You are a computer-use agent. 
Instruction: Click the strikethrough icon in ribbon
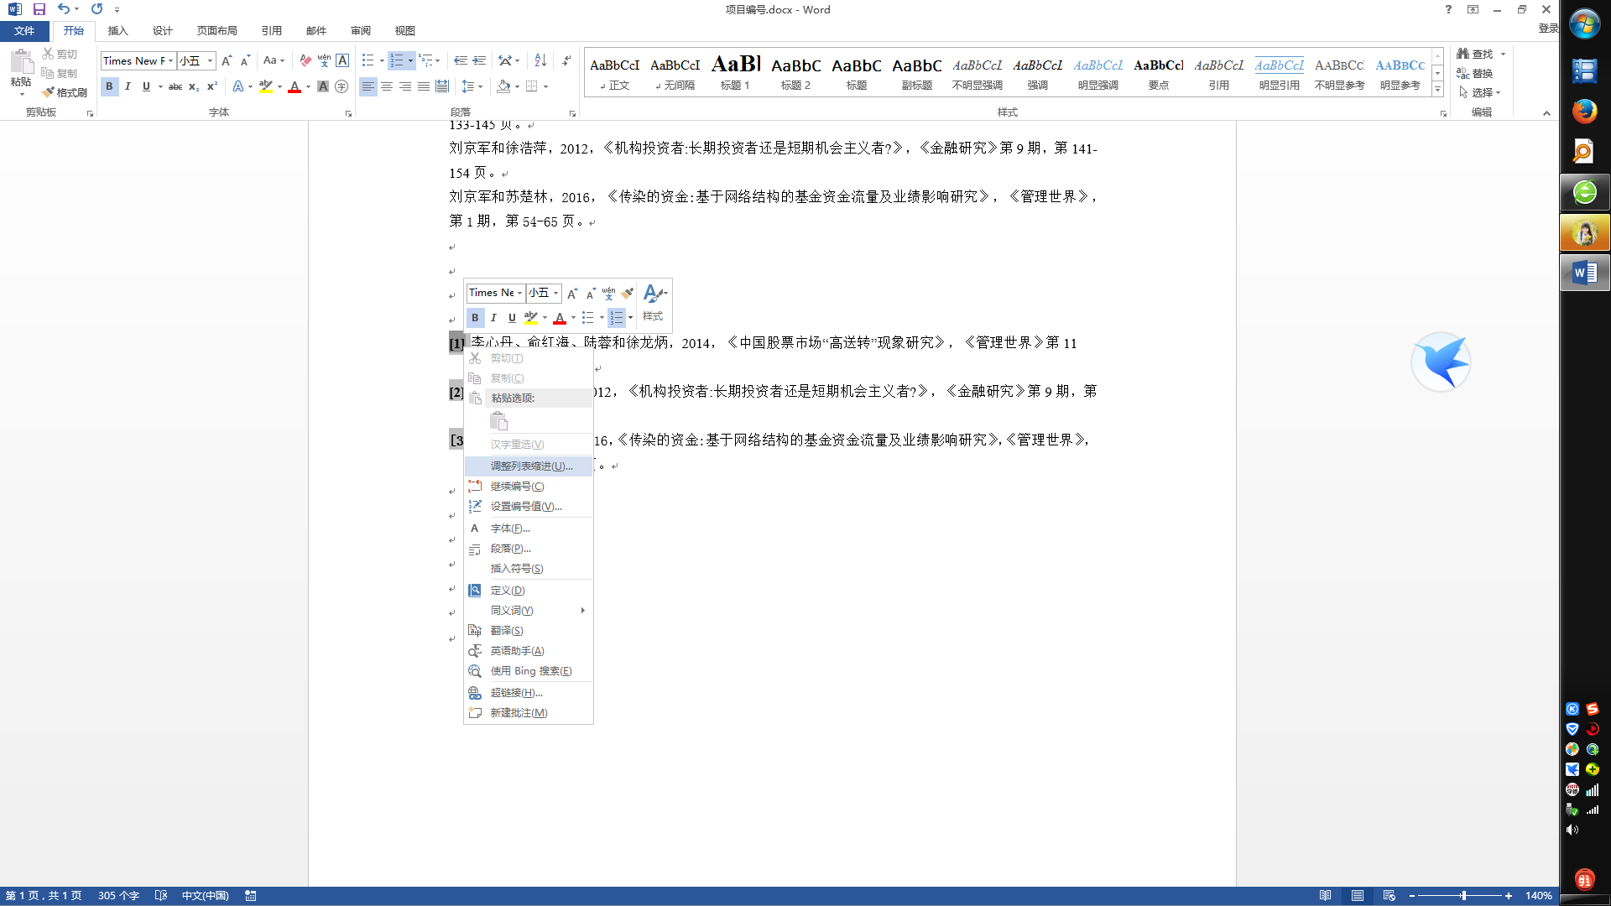[175, 86]
